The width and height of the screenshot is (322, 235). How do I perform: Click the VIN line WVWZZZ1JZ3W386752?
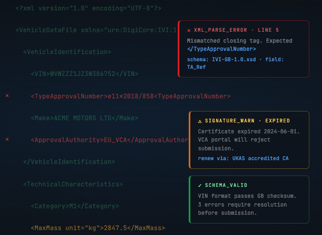click(84, 74)
